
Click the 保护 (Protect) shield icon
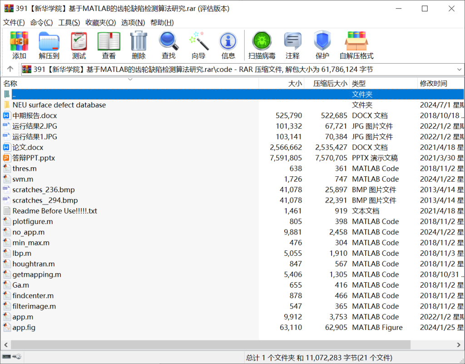coord(322,40)
